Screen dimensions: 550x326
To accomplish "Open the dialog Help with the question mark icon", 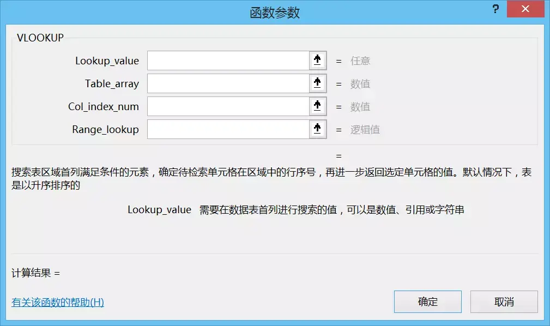I will coord(494,9).
